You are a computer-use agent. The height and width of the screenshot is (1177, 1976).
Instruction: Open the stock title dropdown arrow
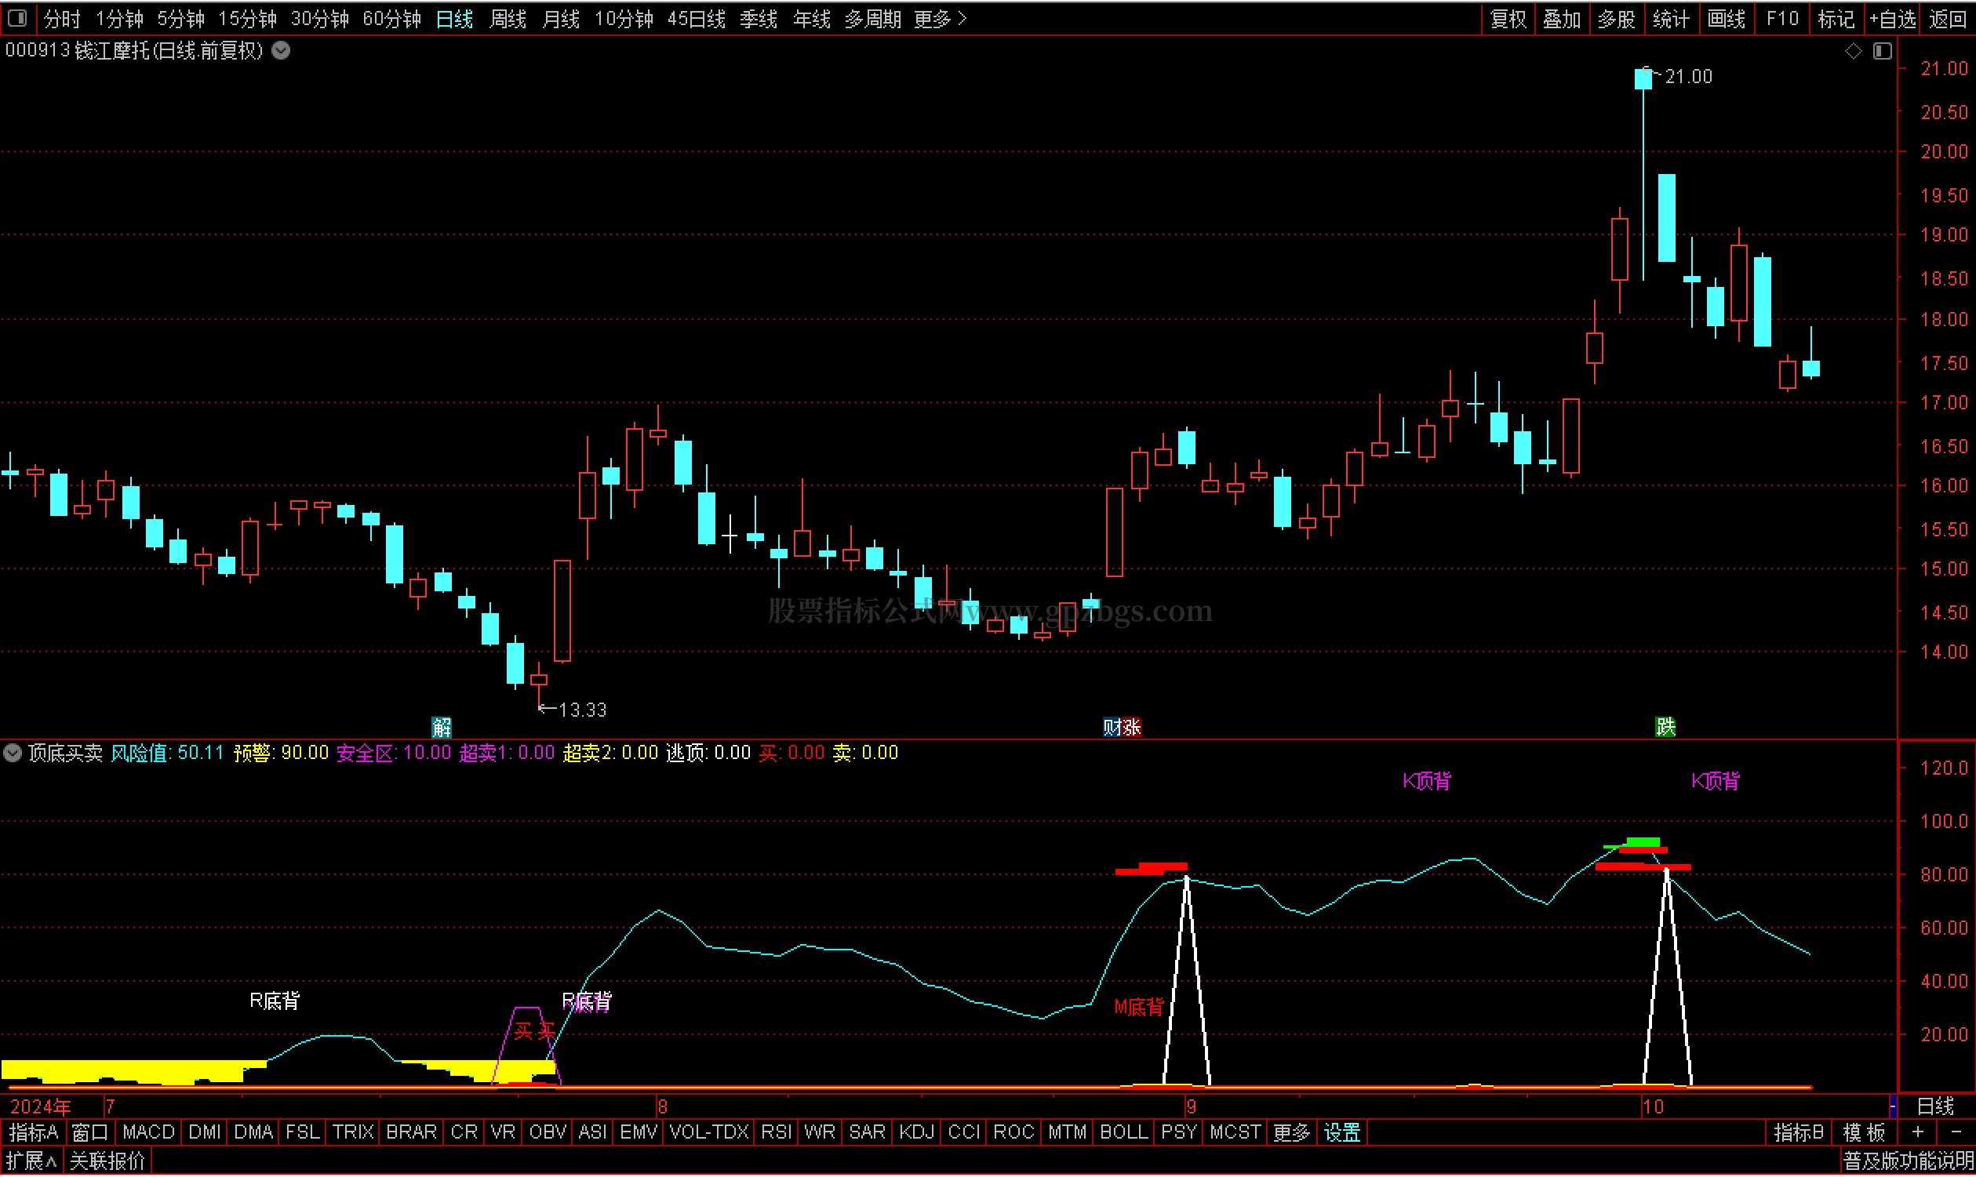tap(281, 51)
